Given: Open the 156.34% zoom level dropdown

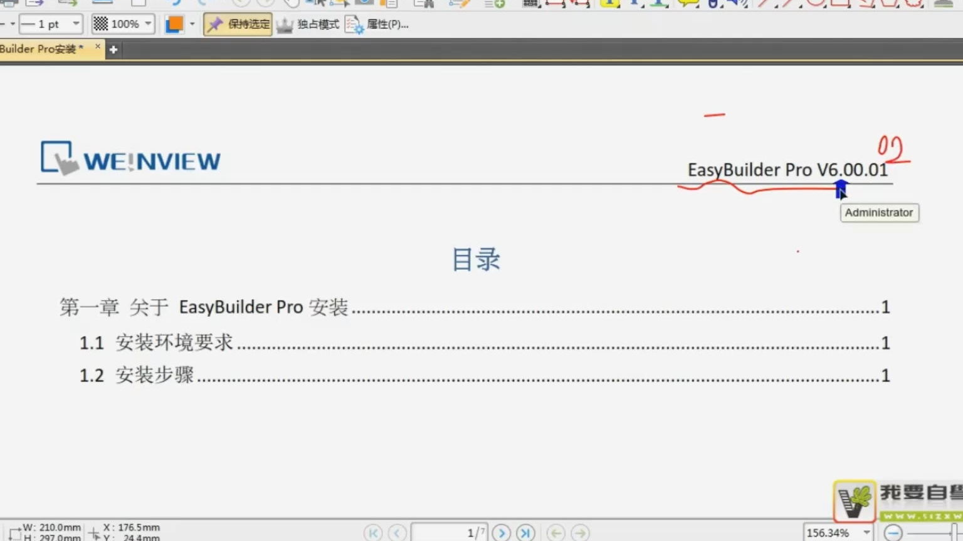Looking at the screenshot, I should 839,532.
